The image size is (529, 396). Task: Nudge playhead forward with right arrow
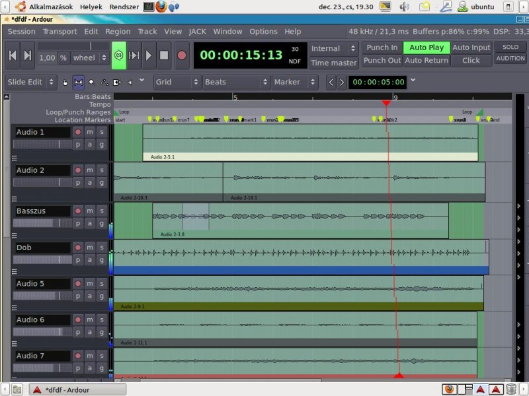341,82
